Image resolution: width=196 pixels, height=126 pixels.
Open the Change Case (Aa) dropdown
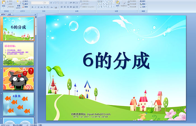click(52, 7)
